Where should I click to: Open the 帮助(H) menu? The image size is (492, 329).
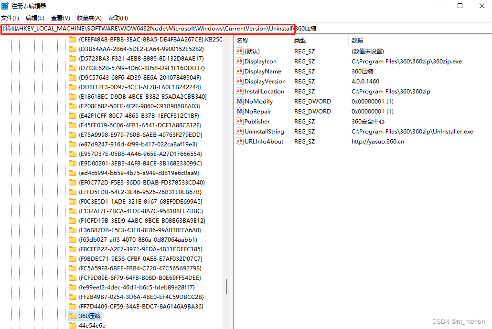coord(118,18)
